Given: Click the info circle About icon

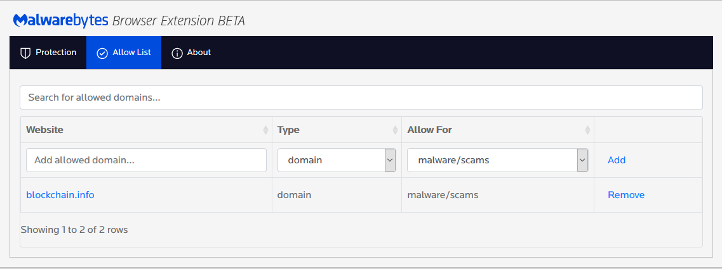Looking at the screenshot, I should (177, 53).
